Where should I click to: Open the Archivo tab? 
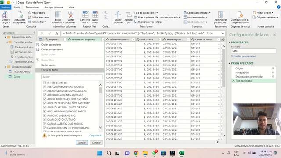[6, 7]
